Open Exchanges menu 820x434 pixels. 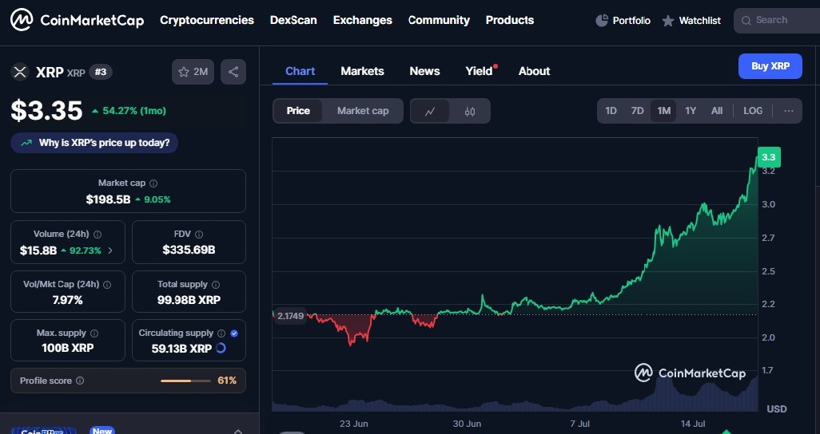(x=362, y=21)
